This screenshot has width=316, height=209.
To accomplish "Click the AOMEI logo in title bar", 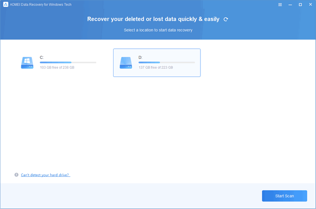I will (x=5, y=4).
